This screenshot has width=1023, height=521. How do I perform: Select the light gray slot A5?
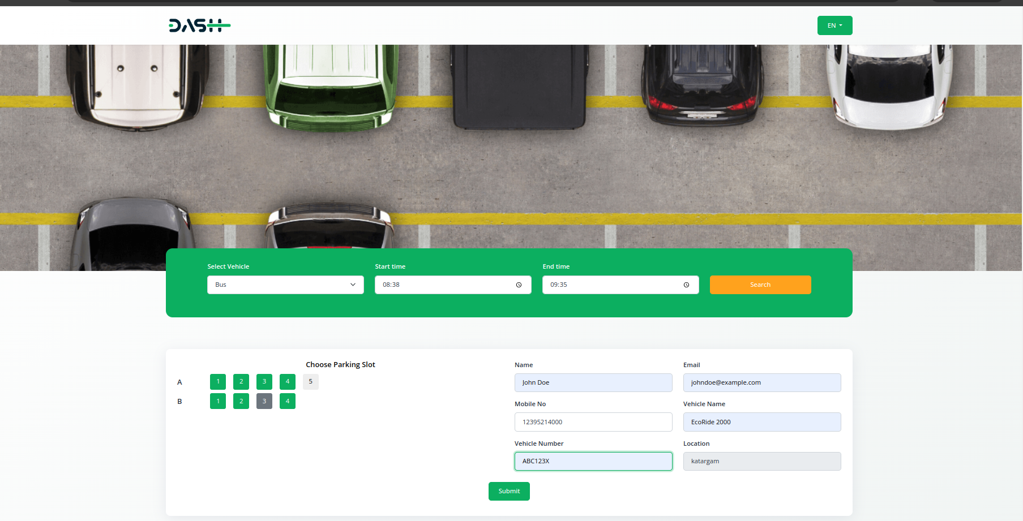pyautogui.click(x=311, y=382)
